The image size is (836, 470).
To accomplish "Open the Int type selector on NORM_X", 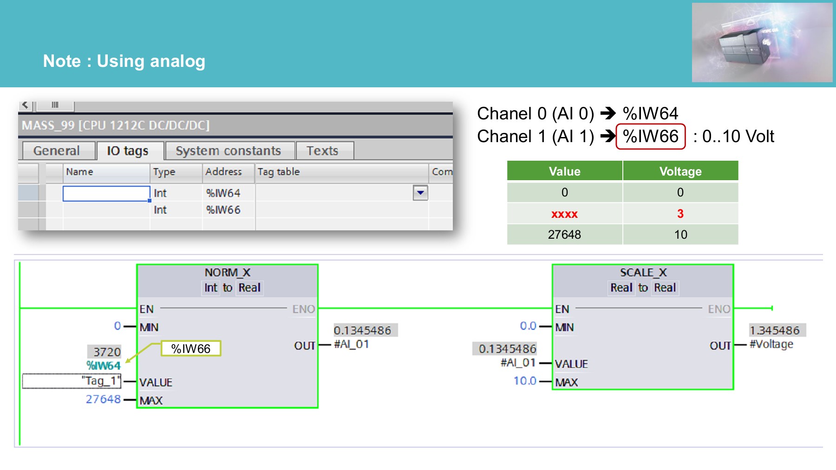I will tap(211, 288).
